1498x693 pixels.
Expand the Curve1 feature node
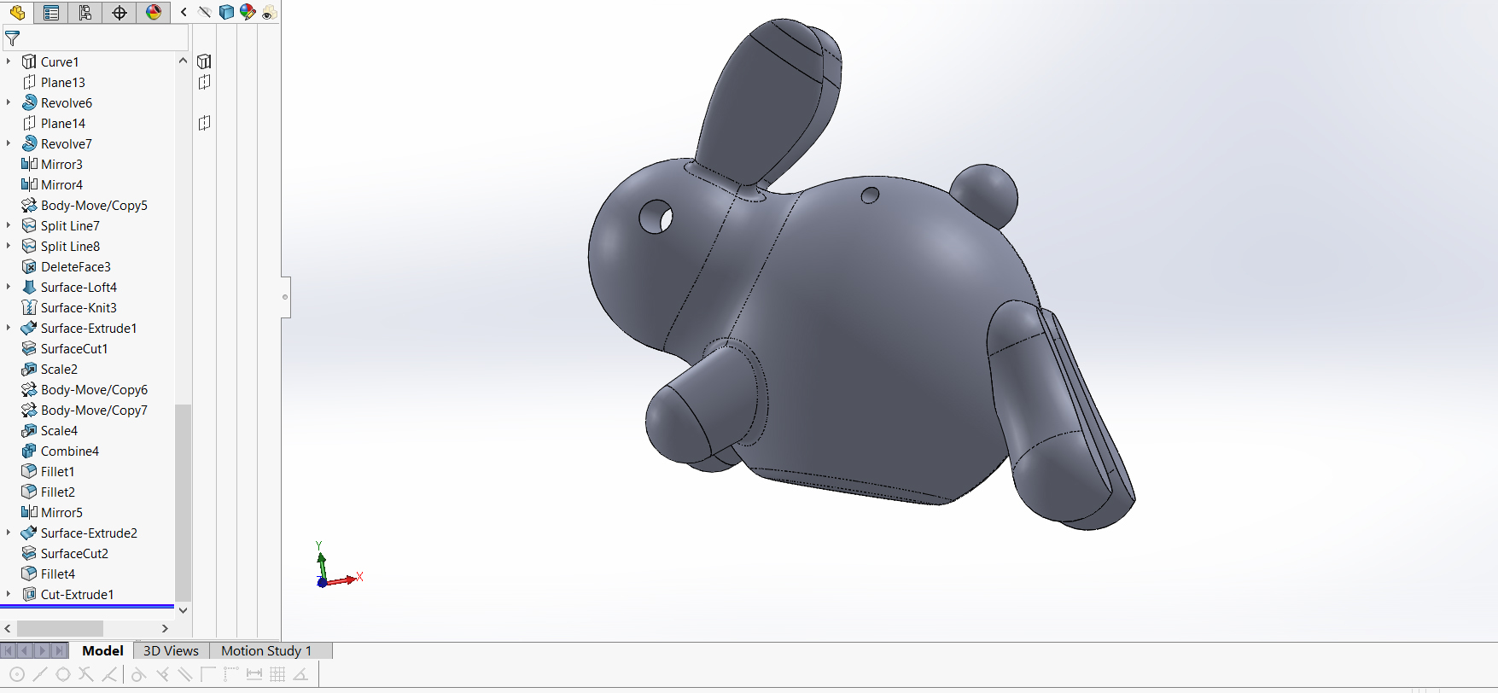pos(9,61)
